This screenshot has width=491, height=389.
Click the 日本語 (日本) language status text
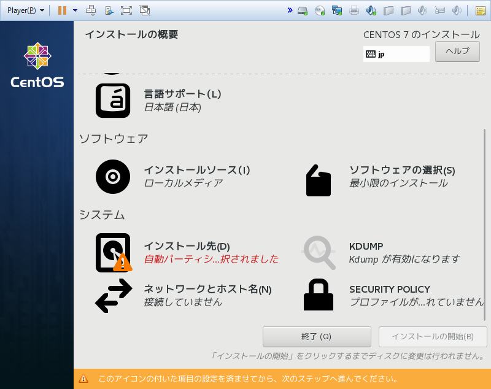coord(172,107)
